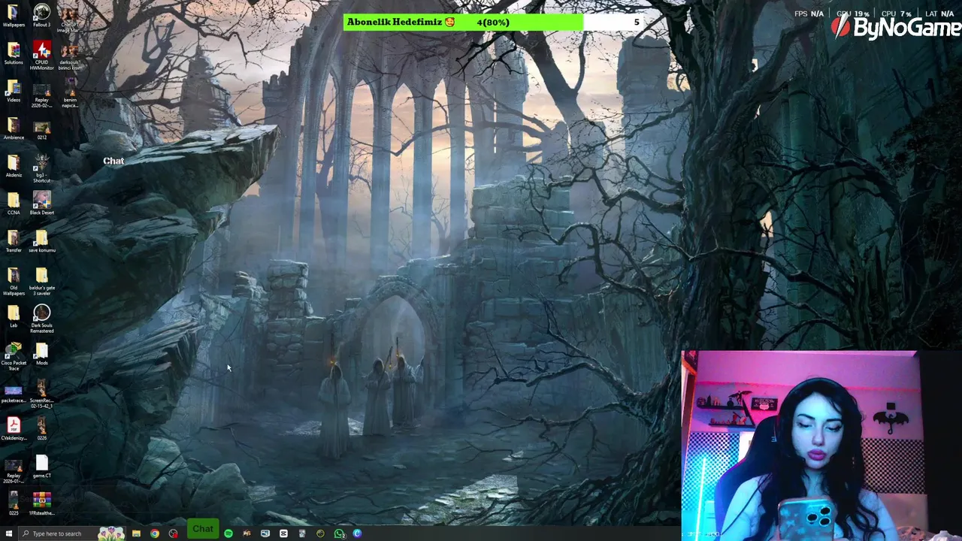Select the benim napıca video file
The width and height of the screenshot is (962, 541).
coord(70,93)
